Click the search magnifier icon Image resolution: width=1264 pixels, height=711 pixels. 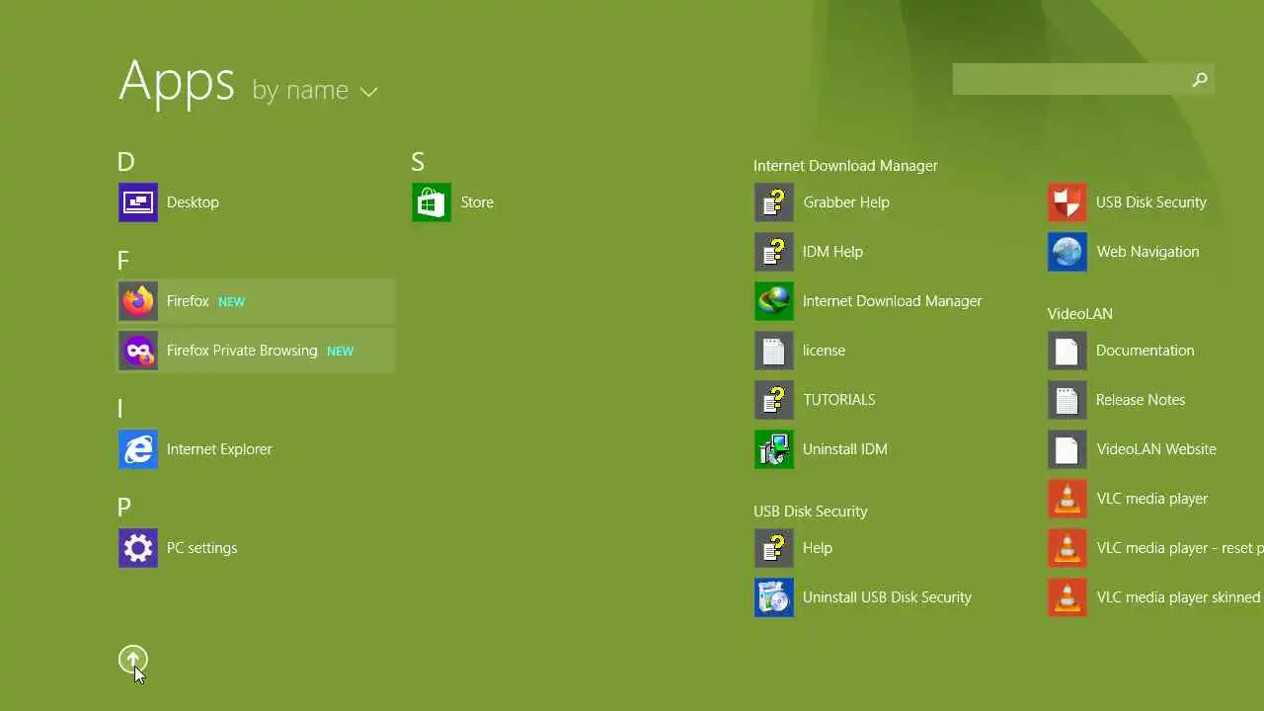pyautogui.click(x=1200, y=80)
